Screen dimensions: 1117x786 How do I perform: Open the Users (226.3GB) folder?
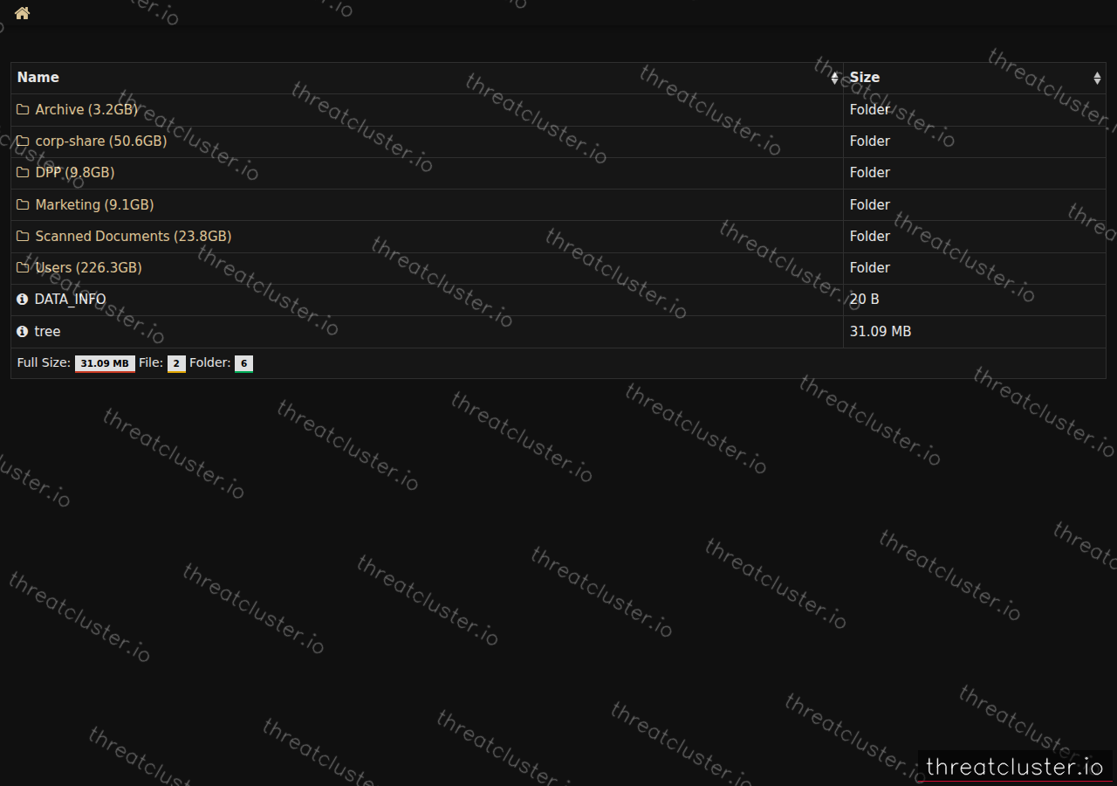click(88, 267)
